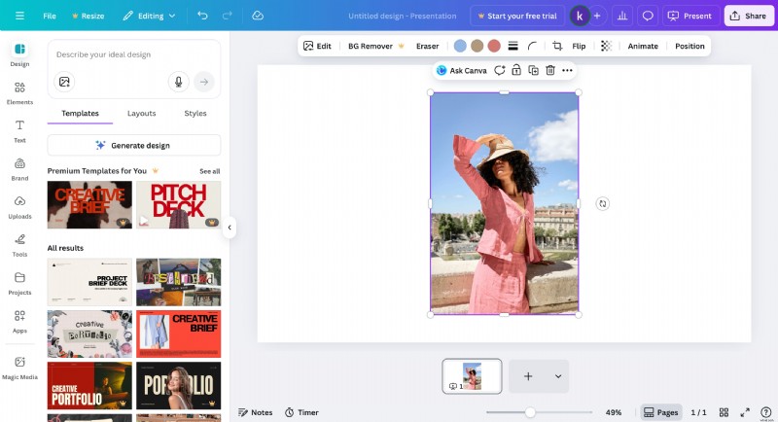Select the pink color swatch
This screenshot has width=778, height=422.
(494, 46)
